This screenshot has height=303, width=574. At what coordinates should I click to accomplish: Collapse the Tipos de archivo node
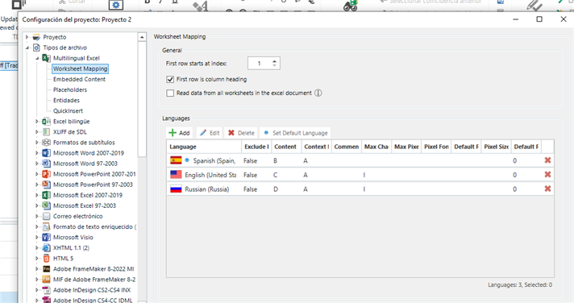[27, 48]
